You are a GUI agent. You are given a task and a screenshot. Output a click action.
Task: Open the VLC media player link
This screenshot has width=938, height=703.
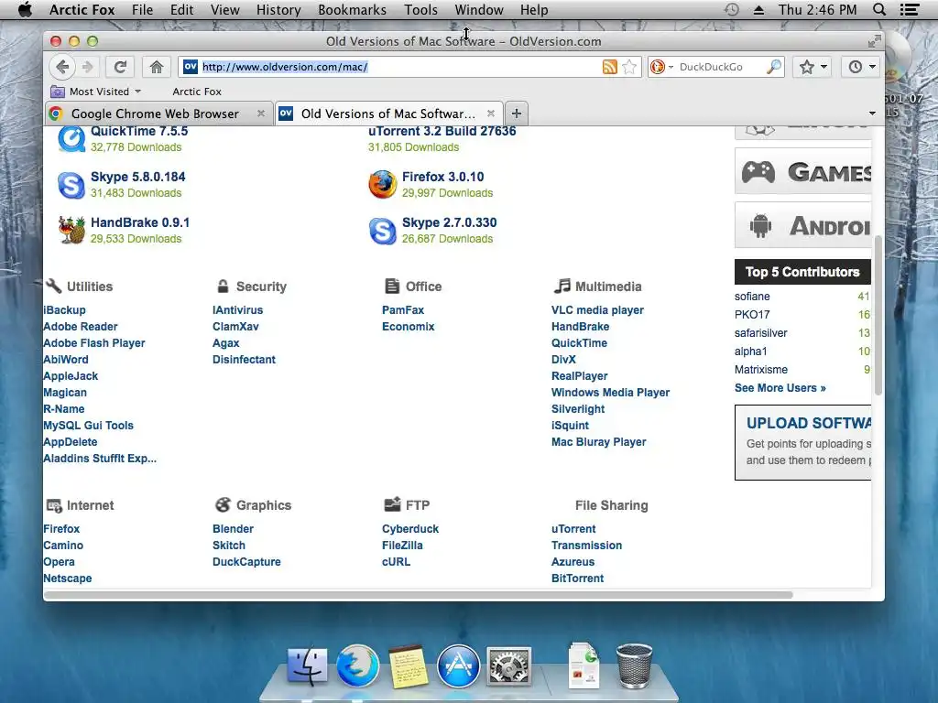[x=597, y=309]
